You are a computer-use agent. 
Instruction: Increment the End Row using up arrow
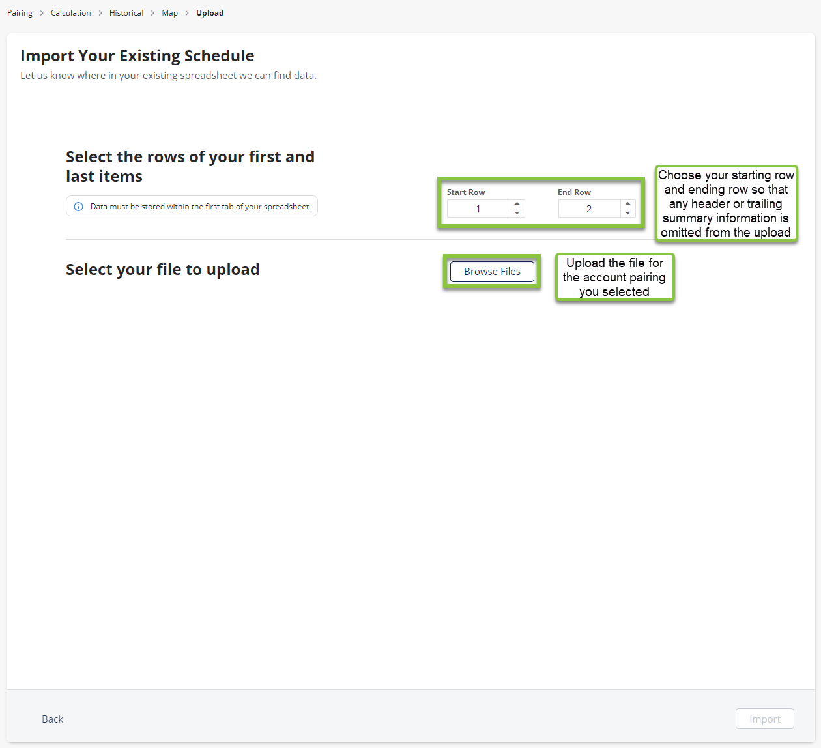point(628,204)
